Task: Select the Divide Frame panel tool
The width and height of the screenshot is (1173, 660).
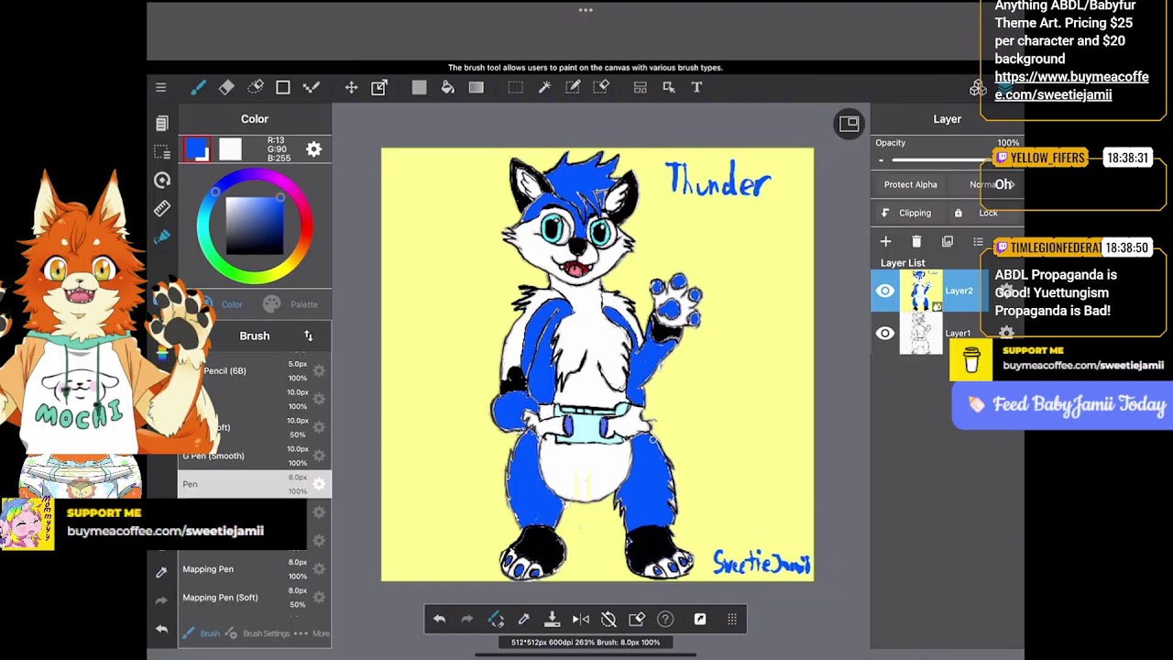Action: pyautogui.click(x=641, y=87)
